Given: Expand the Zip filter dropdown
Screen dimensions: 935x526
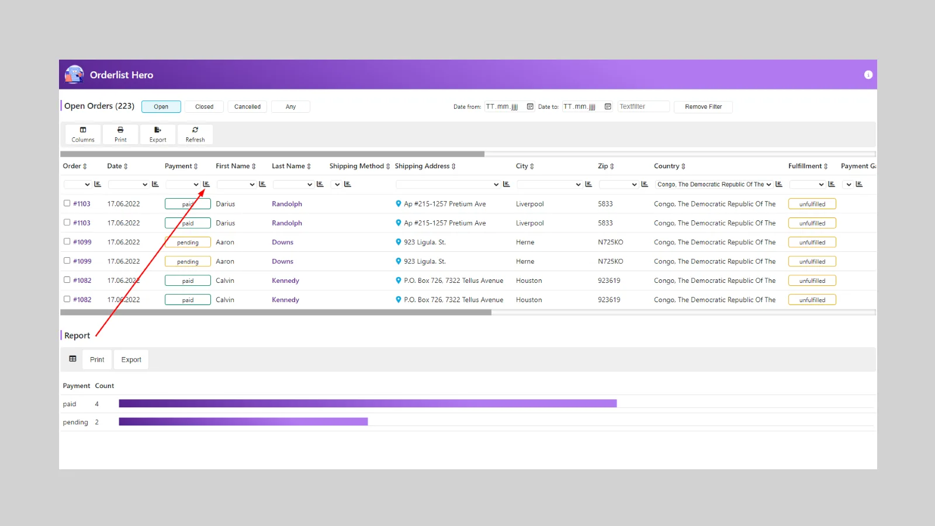Looking at the screenshot, I should (x=619, y=184).
